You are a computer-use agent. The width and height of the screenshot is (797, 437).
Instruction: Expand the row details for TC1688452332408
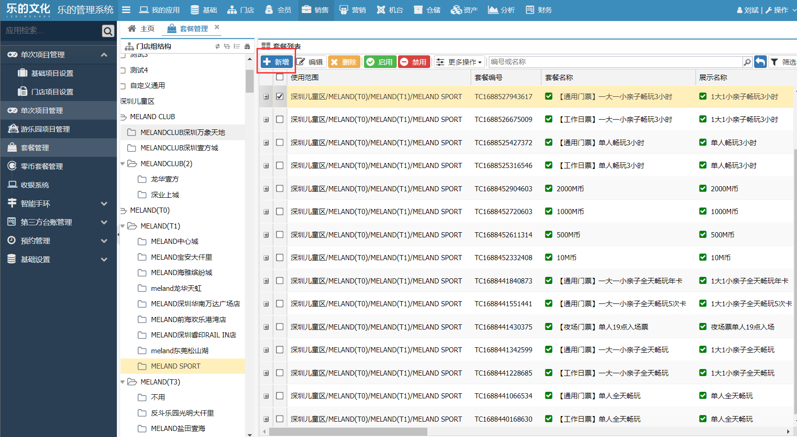tap(266, 258)
